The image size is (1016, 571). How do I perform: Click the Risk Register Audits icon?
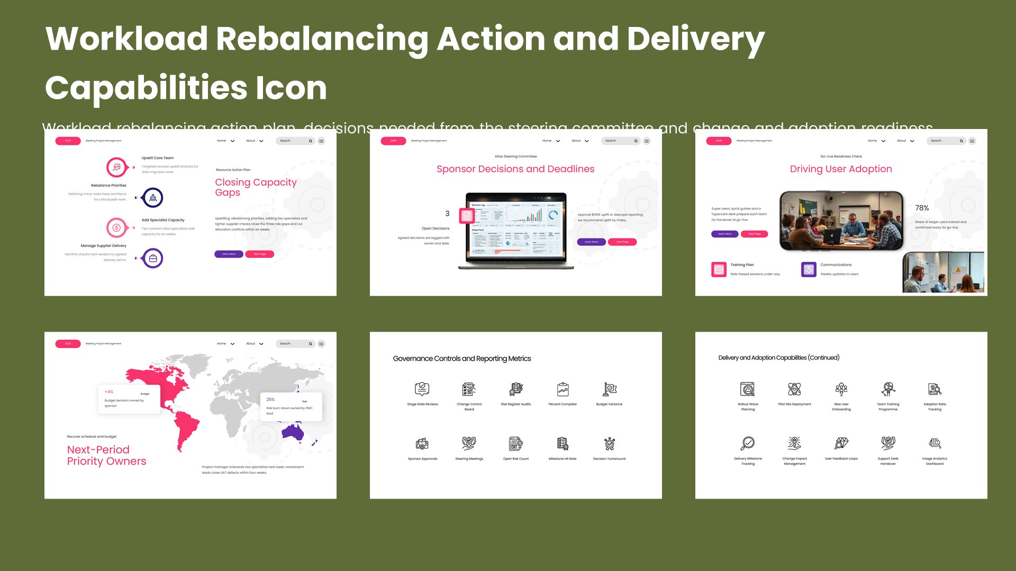516,390
